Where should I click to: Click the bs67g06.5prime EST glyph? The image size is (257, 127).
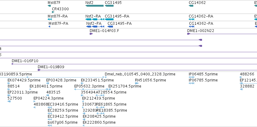coord(50,125)
